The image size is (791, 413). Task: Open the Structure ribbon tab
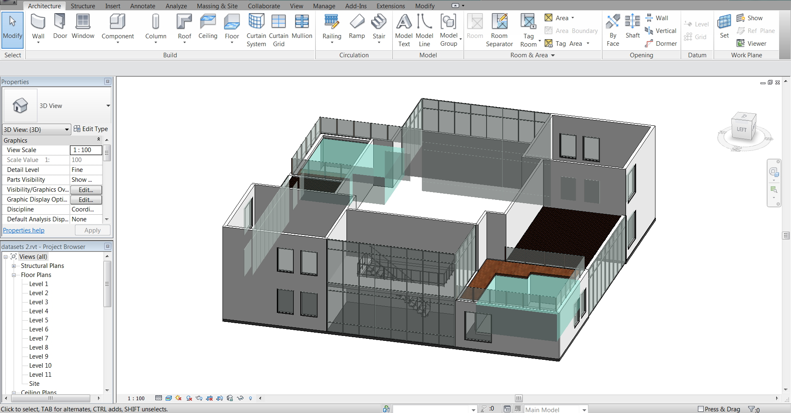point(83,6)
